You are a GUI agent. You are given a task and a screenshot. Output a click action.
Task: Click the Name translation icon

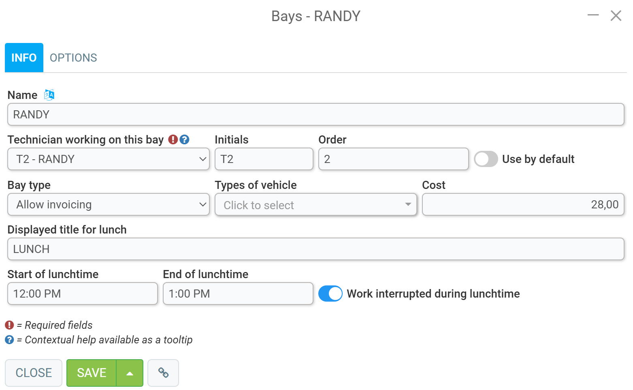click(49, 95)
